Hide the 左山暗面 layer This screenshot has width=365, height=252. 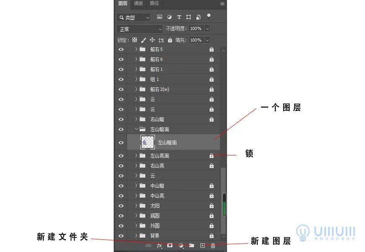121,142
